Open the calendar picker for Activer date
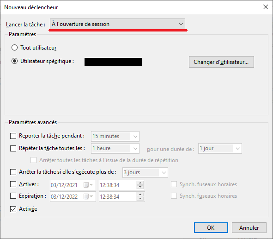Screen dimensions: 273x239 click(x=88, y=185)
